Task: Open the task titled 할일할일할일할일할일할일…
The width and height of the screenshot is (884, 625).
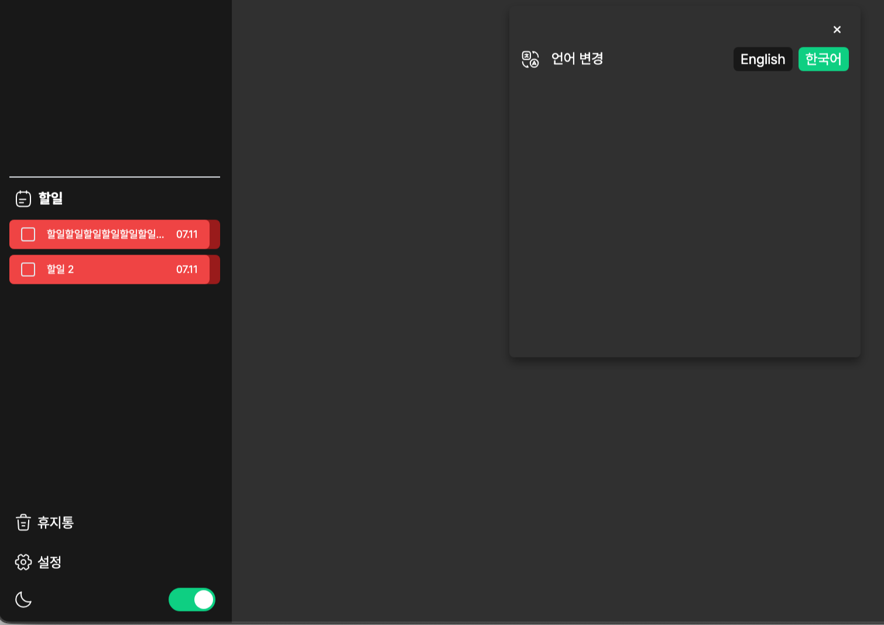Action: 105,234
